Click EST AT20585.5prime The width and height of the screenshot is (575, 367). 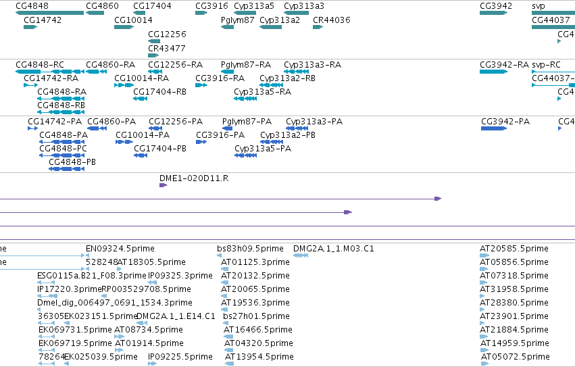[x=514, y=249]
